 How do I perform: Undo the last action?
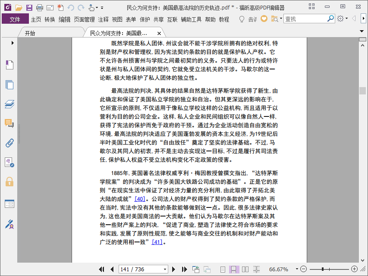coord(71,8)
